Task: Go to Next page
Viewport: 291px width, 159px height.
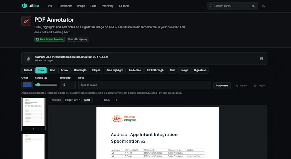Action: [x=87, y=100]
